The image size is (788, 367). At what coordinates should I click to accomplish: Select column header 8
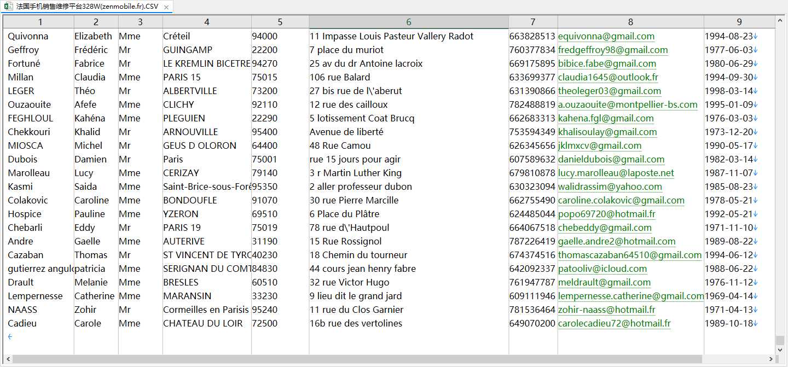pyautogui.click(x=630, y=22)
